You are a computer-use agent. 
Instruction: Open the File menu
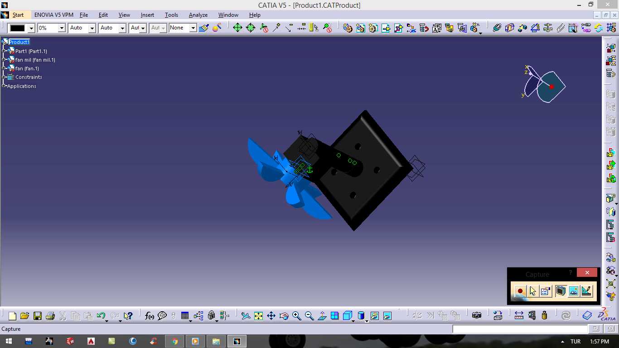[84, 15]
